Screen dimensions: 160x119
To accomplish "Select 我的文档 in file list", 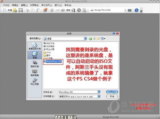I will [49, 43].
